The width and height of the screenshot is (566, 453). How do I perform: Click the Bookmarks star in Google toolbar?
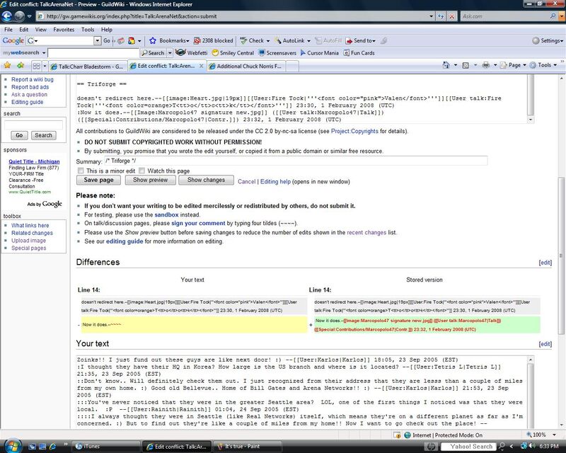click(153, 40)
